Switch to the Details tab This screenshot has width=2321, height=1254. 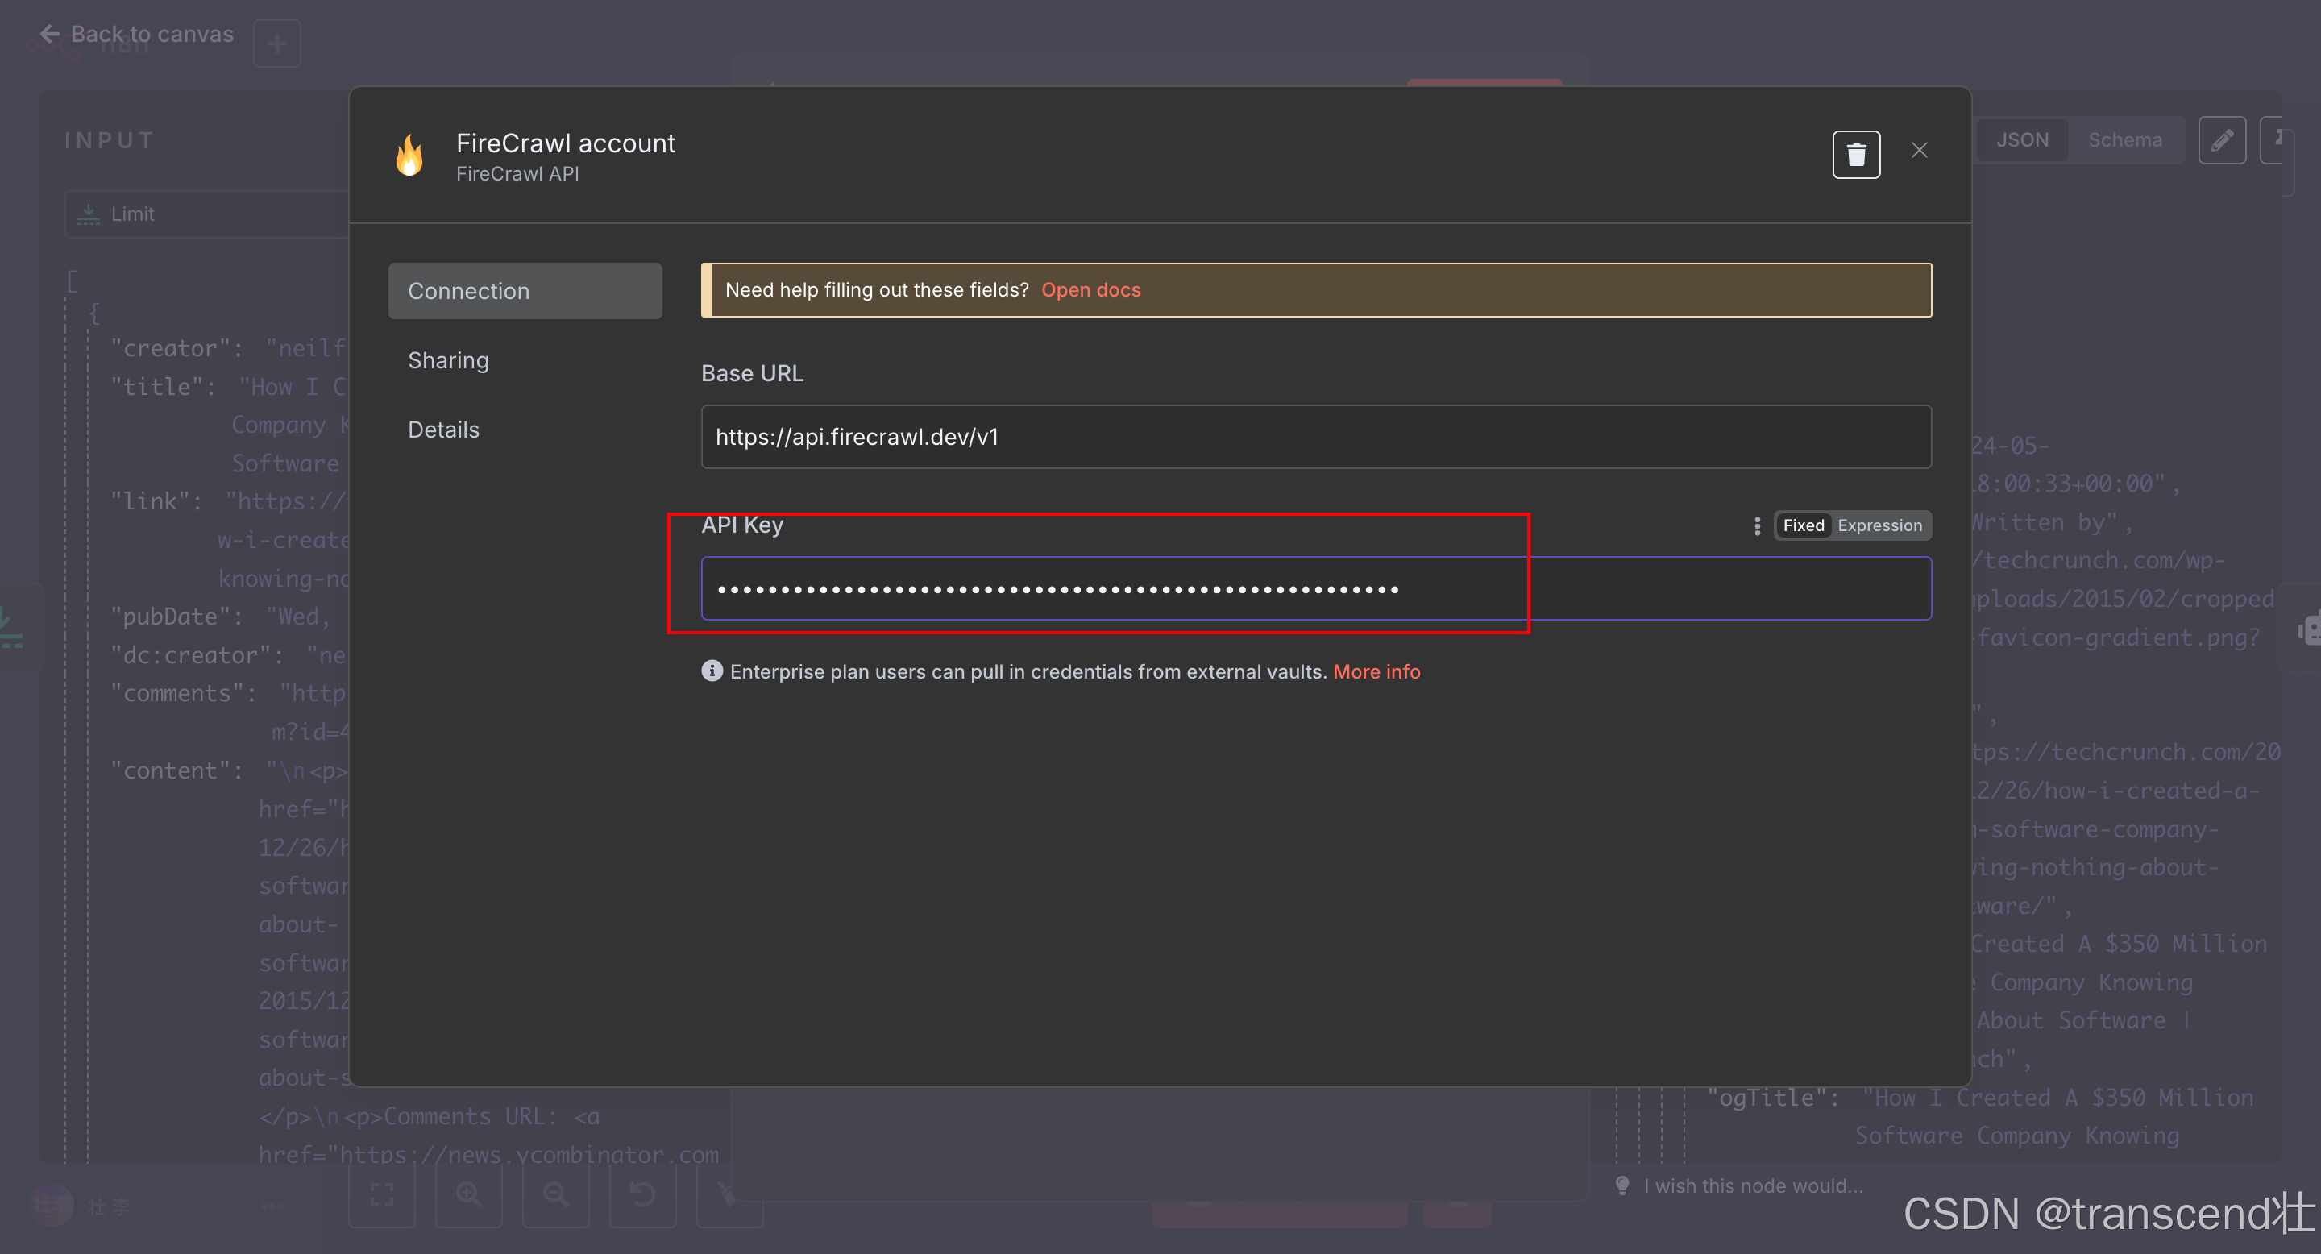[x=443, y=430]
